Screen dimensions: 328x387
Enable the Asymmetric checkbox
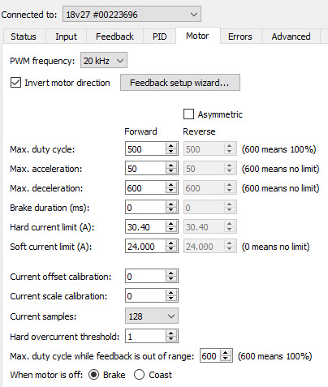188,114
